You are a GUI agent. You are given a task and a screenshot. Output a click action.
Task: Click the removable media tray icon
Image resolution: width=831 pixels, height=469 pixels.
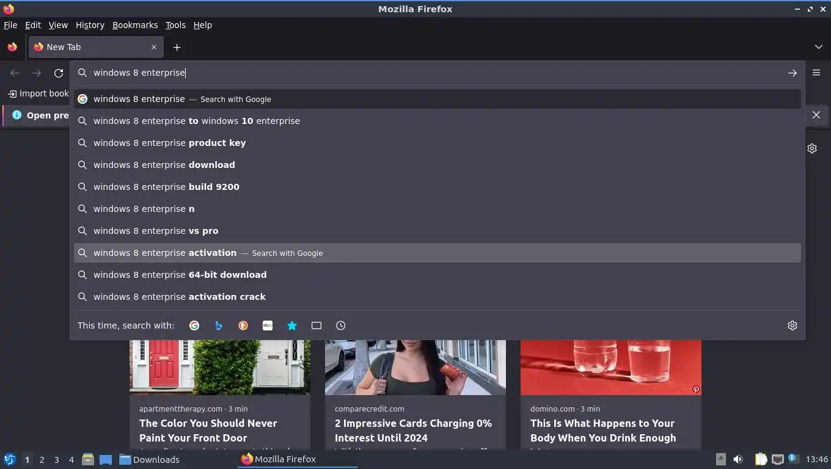pos(721,459)
